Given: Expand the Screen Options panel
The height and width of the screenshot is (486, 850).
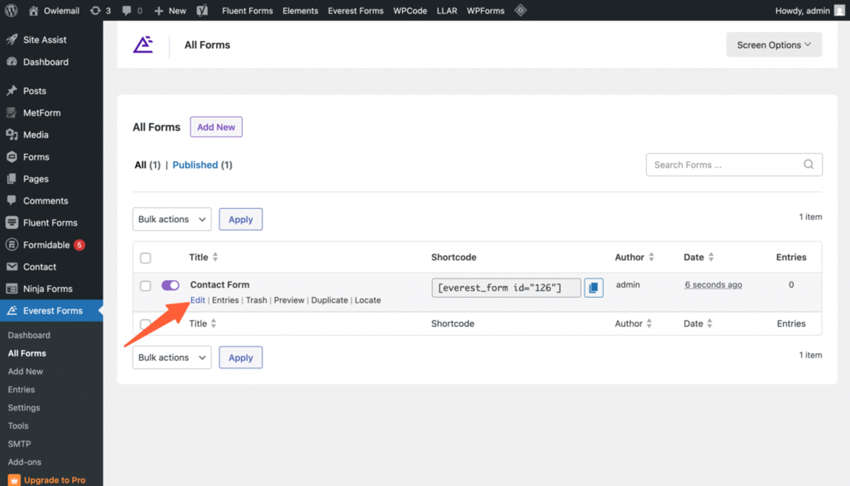Looking at the screenshot, I should (774, 45).
